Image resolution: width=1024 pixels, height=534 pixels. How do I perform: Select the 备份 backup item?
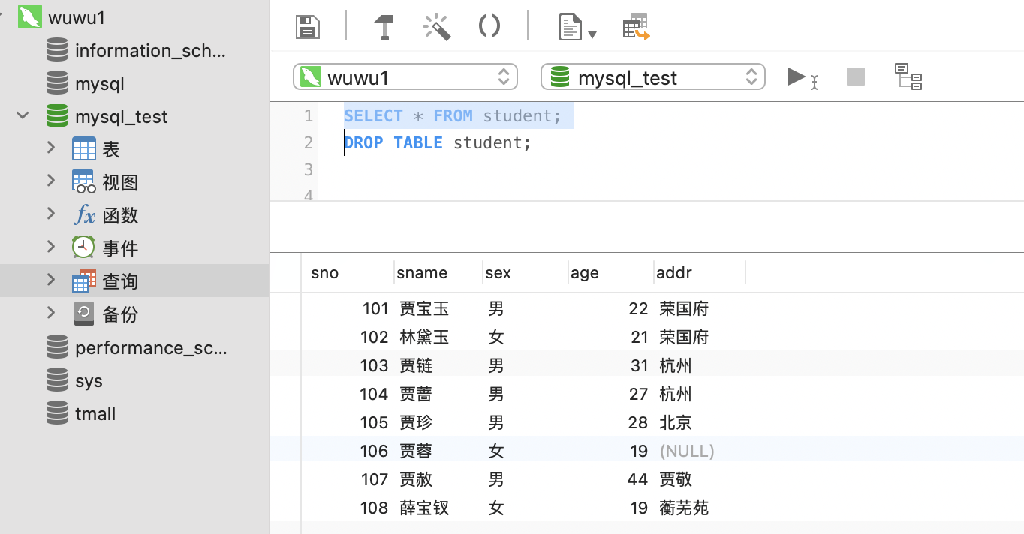tap(119, 314)
